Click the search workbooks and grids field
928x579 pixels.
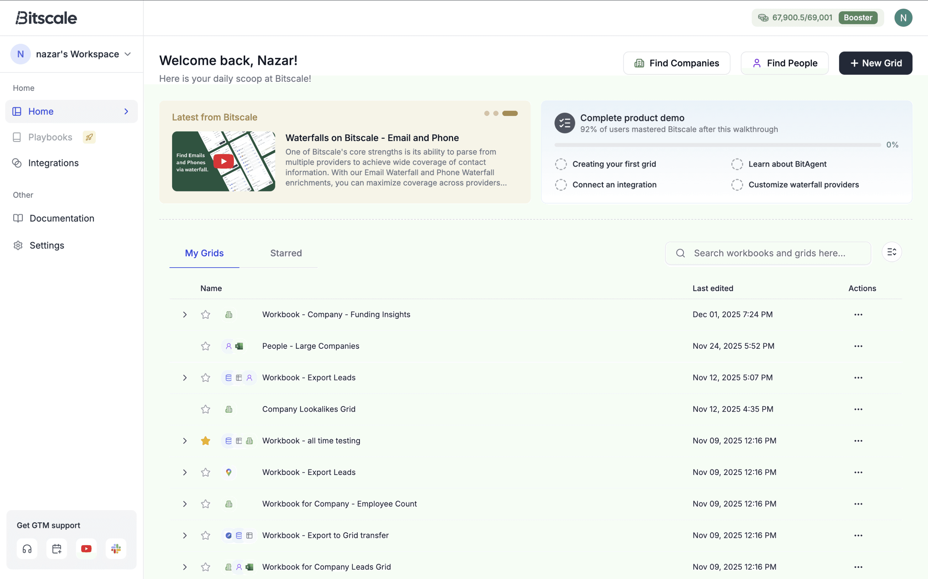(769, 253)
